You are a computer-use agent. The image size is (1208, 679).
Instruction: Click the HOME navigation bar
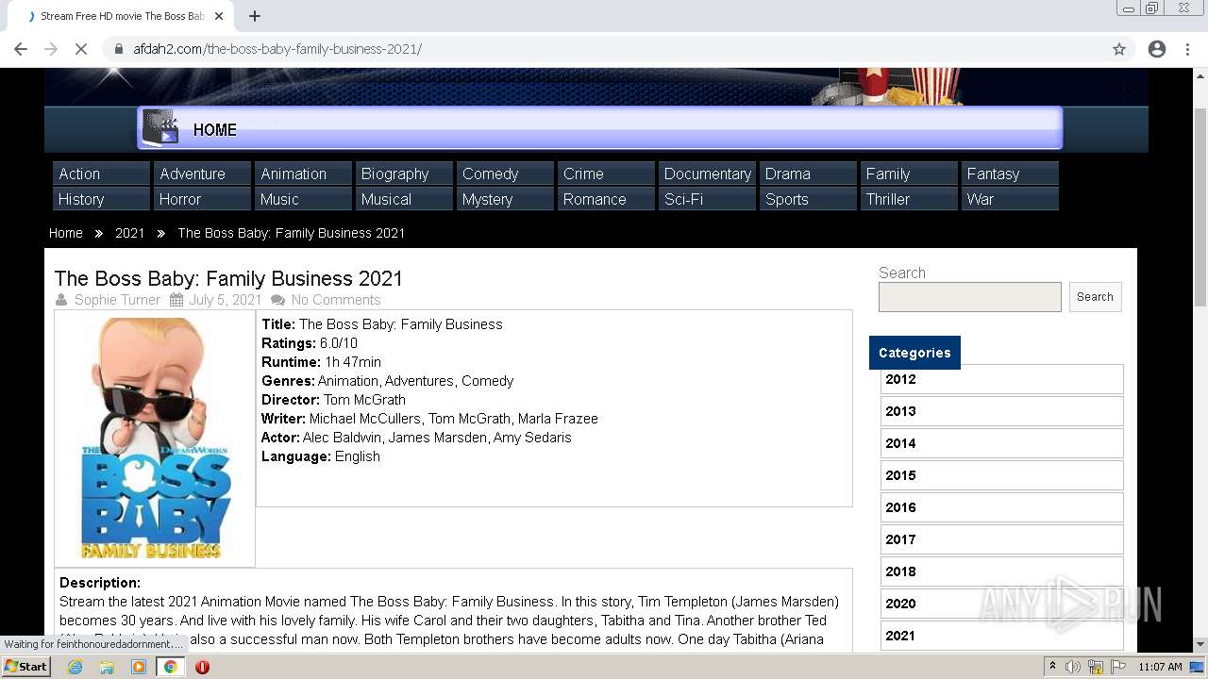tap(600, 128)
